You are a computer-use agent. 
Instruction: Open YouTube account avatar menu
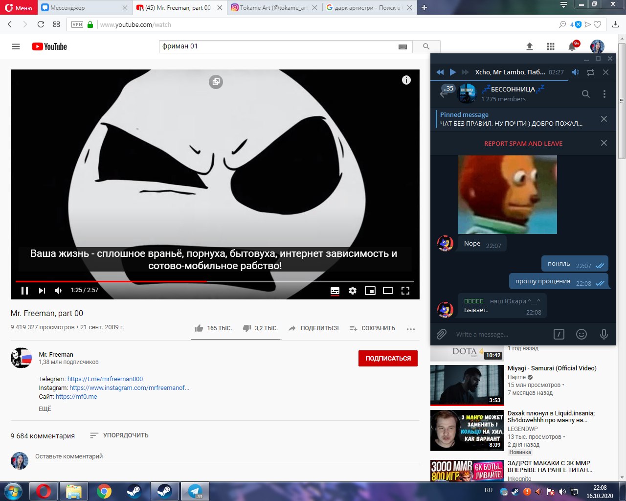tap(597, 46)
